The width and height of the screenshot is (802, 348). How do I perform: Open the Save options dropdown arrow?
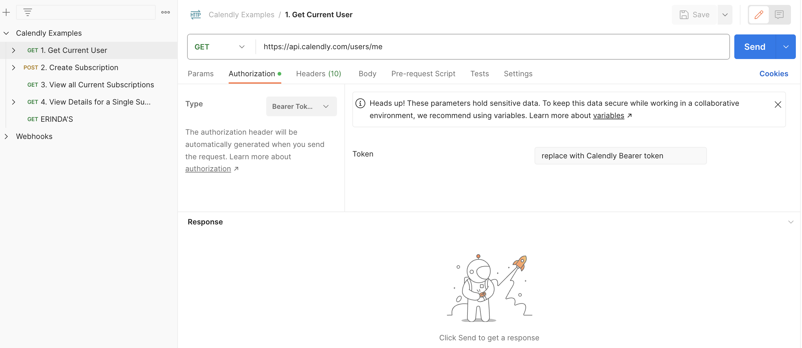click(725, 15)
